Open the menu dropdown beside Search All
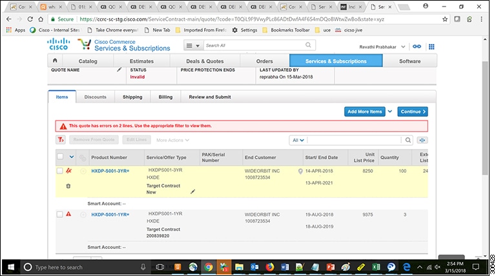The height and width of the screenshot is (276, 496). pos(193,46)
